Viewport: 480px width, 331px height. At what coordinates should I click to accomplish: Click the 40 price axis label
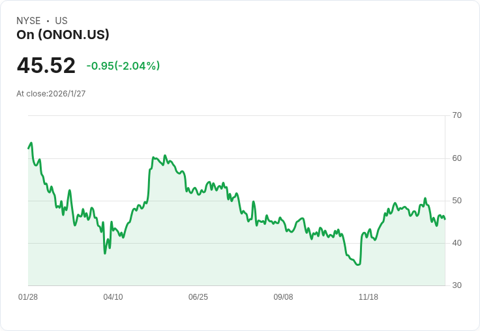[457, 243]
